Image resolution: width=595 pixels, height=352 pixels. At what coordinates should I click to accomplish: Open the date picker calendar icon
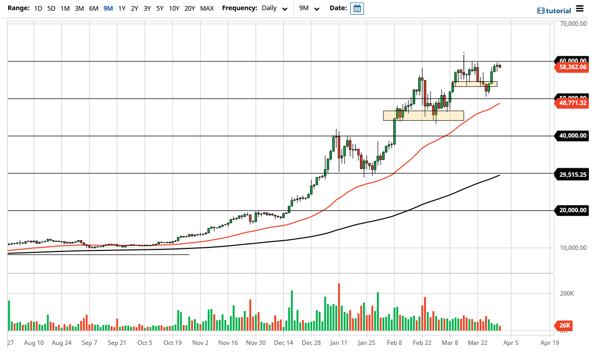(357, 8)
